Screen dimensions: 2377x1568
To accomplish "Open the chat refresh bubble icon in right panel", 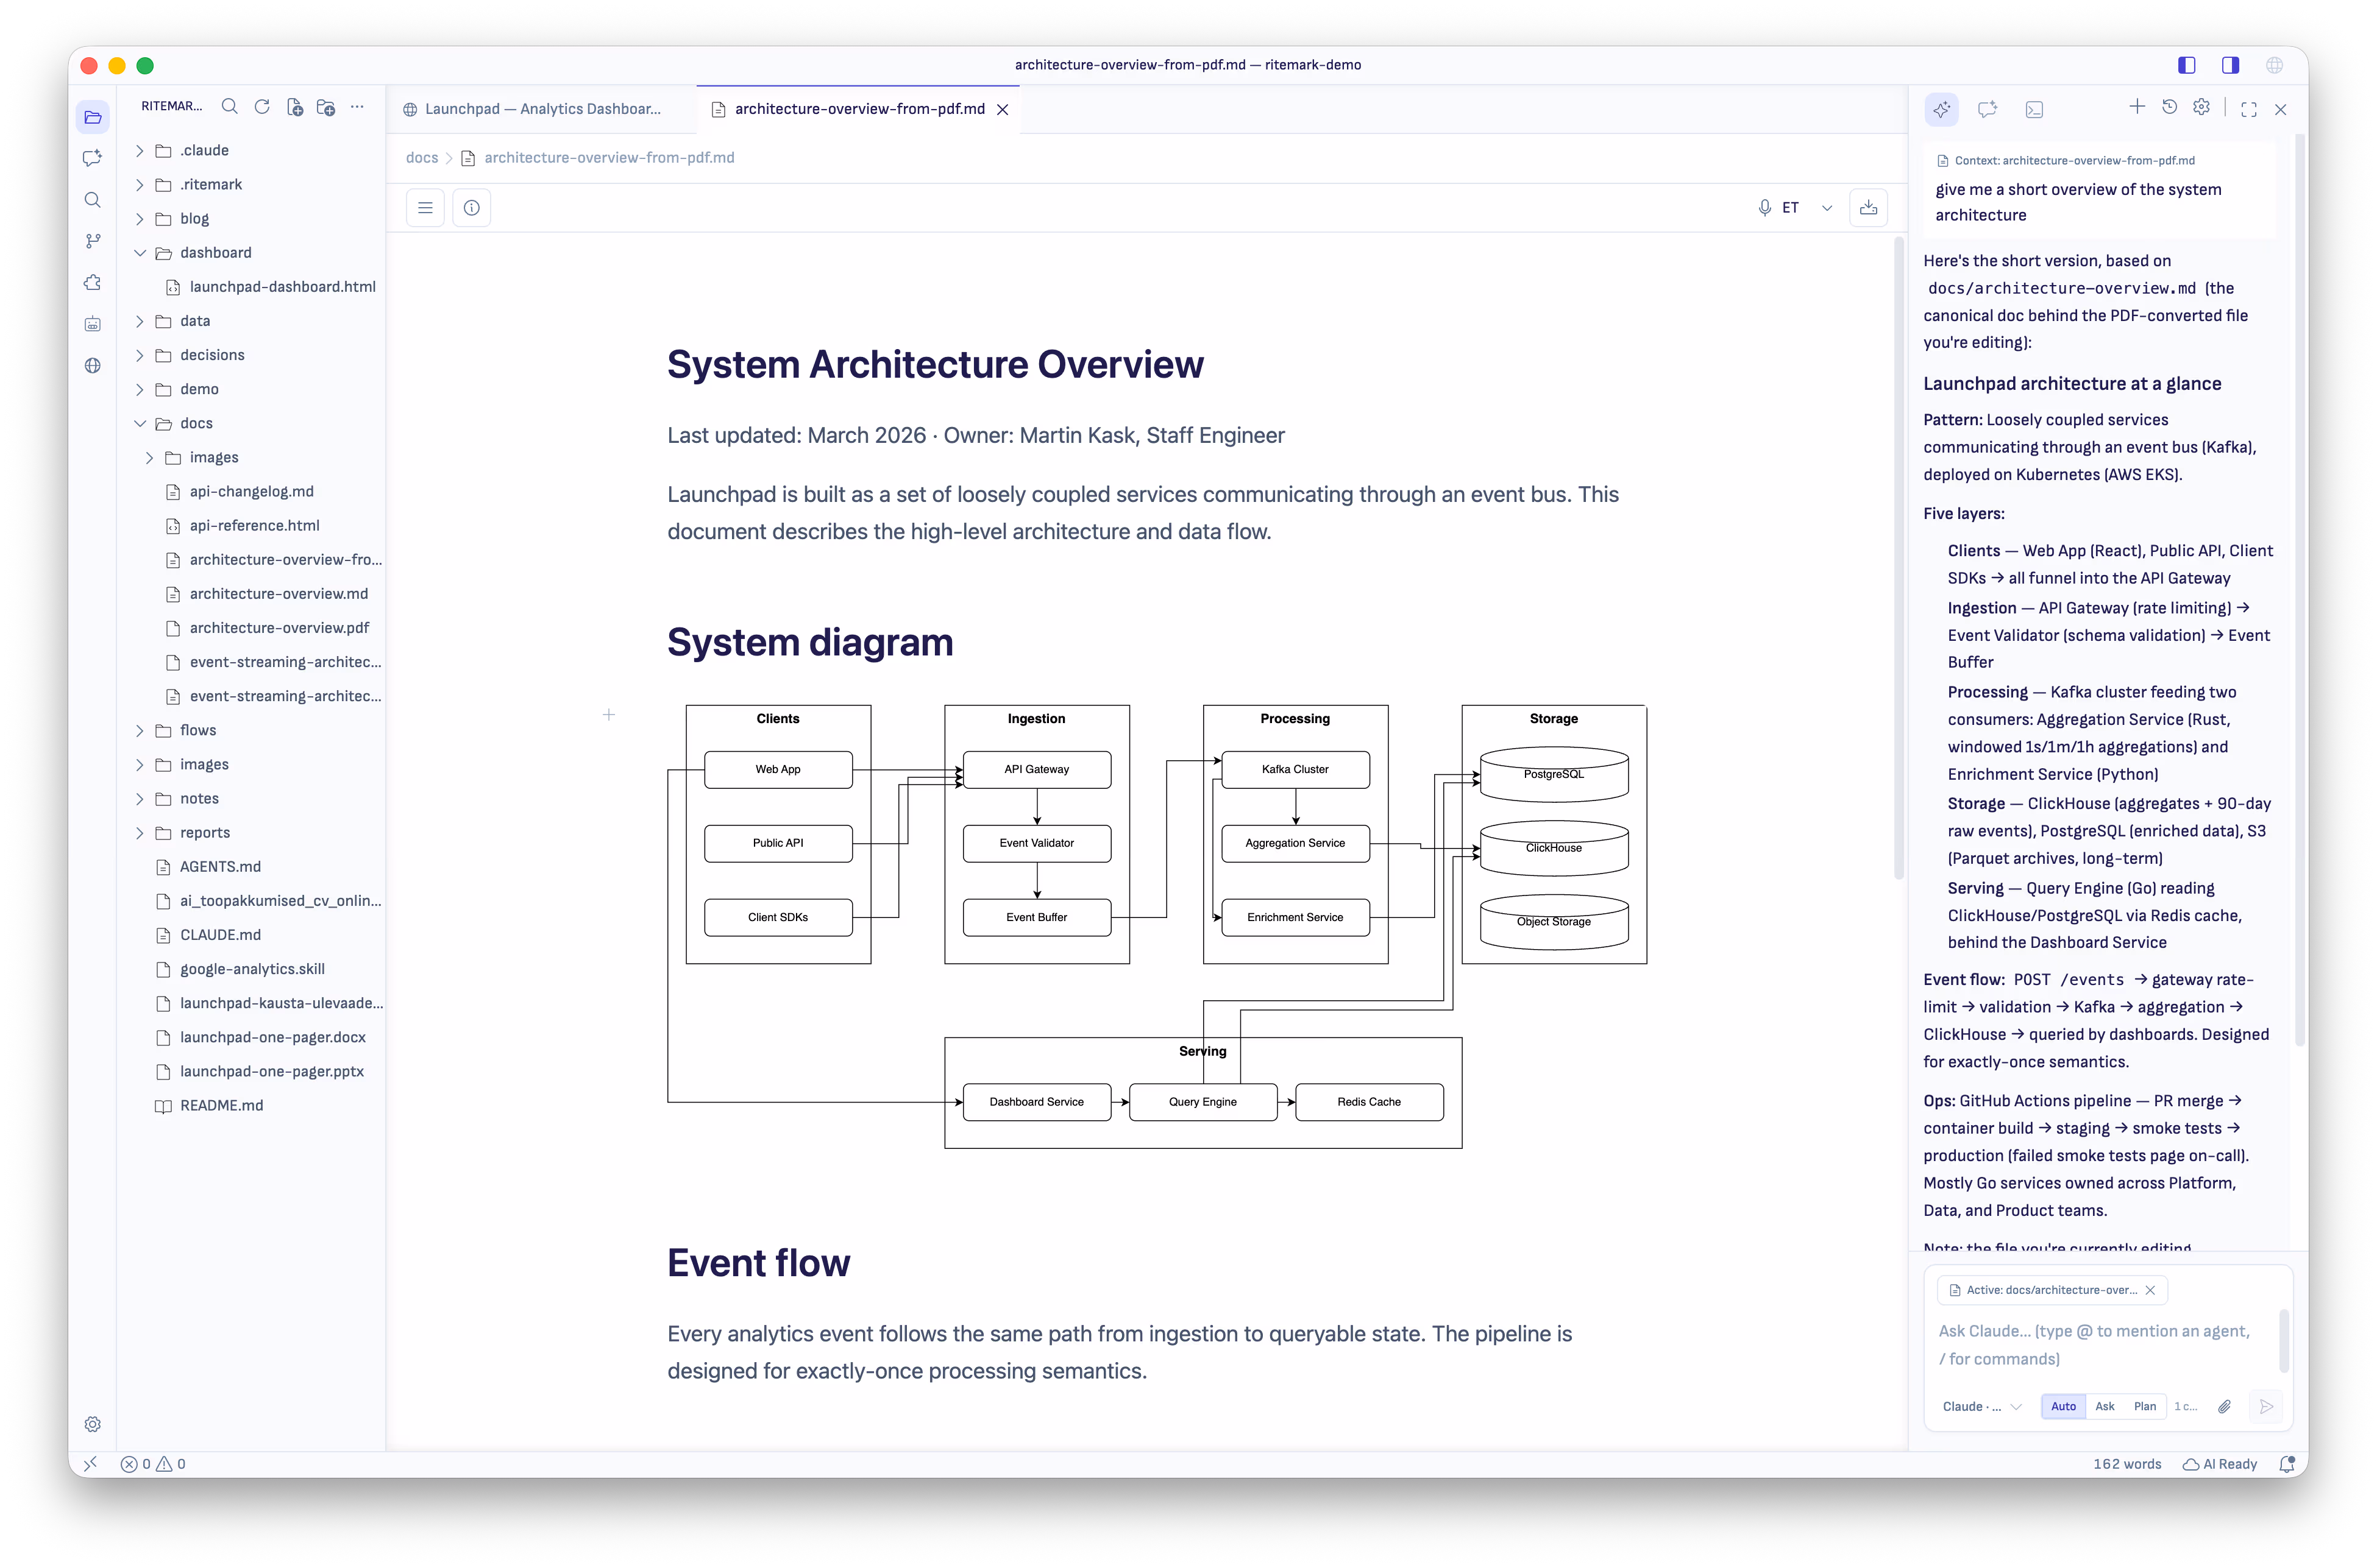I will pos(1988,109).
